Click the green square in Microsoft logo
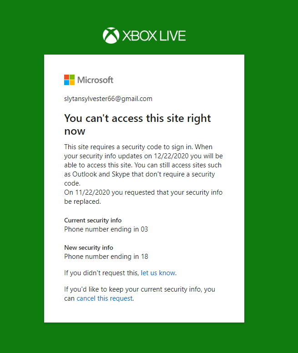This screenshot has height=353, width=298. [x=72, y=77]
